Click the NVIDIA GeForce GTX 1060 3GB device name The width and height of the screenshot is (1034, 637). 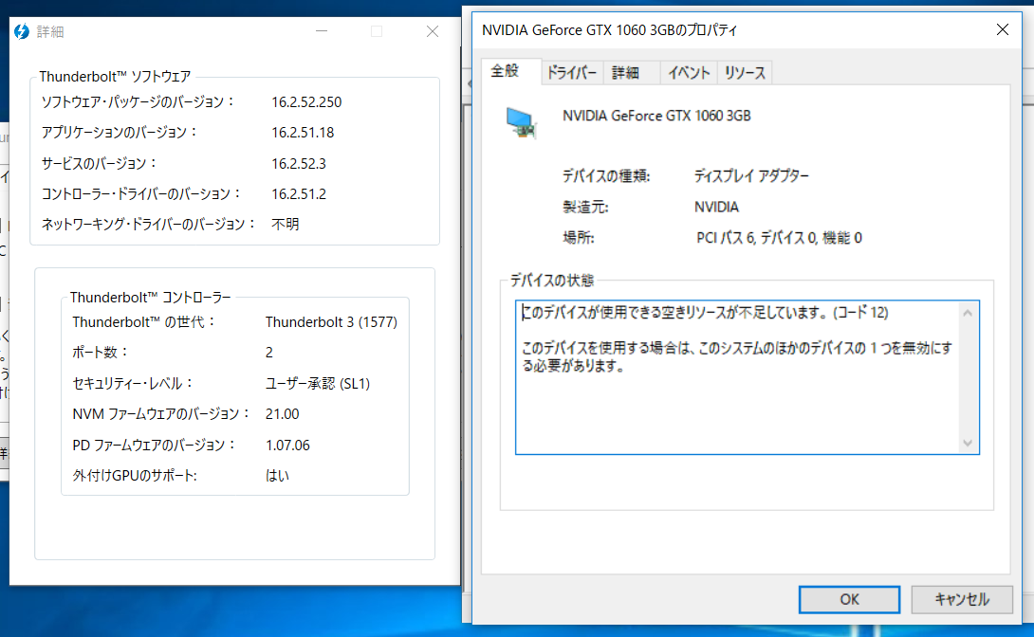(656, 116)
